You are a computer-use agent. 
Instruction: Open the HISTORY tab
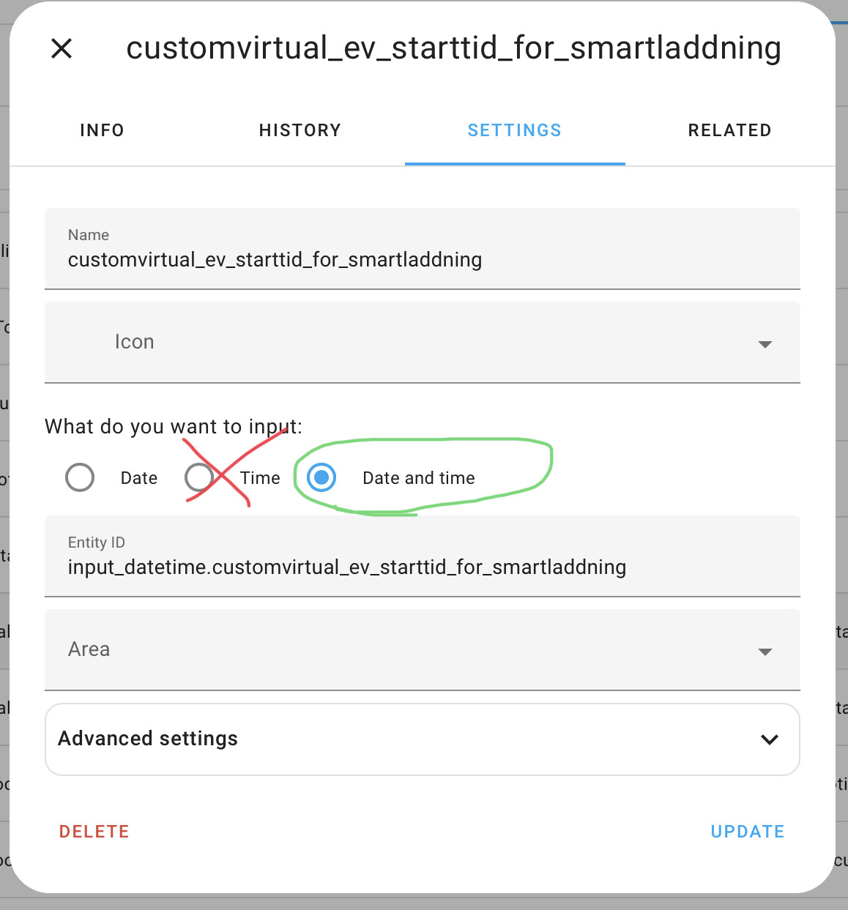coord(300,130)
